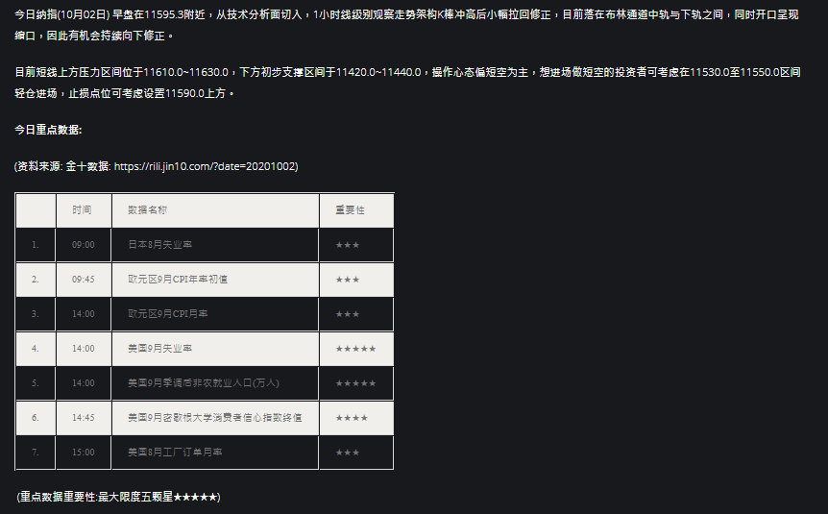Click 美国8月工厂订单月率 data name
The width and height of the screenshot is (828, 514).
pyautogui.click(x=175, y=453)
